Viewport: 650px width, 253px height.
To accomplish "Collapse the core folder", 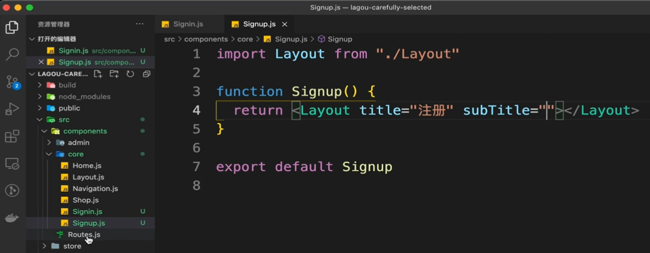I will 49,154.
